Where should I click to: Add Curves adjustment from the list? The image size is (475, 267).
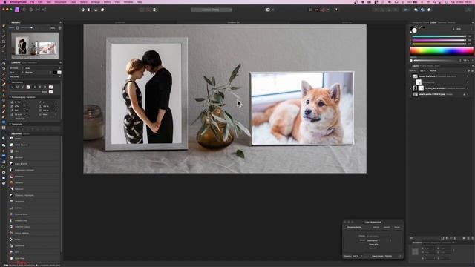coord(34,208)
